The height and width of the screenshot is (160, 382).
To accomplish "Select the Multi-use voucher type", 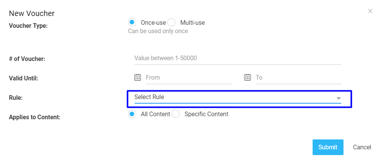I will 172,22.
